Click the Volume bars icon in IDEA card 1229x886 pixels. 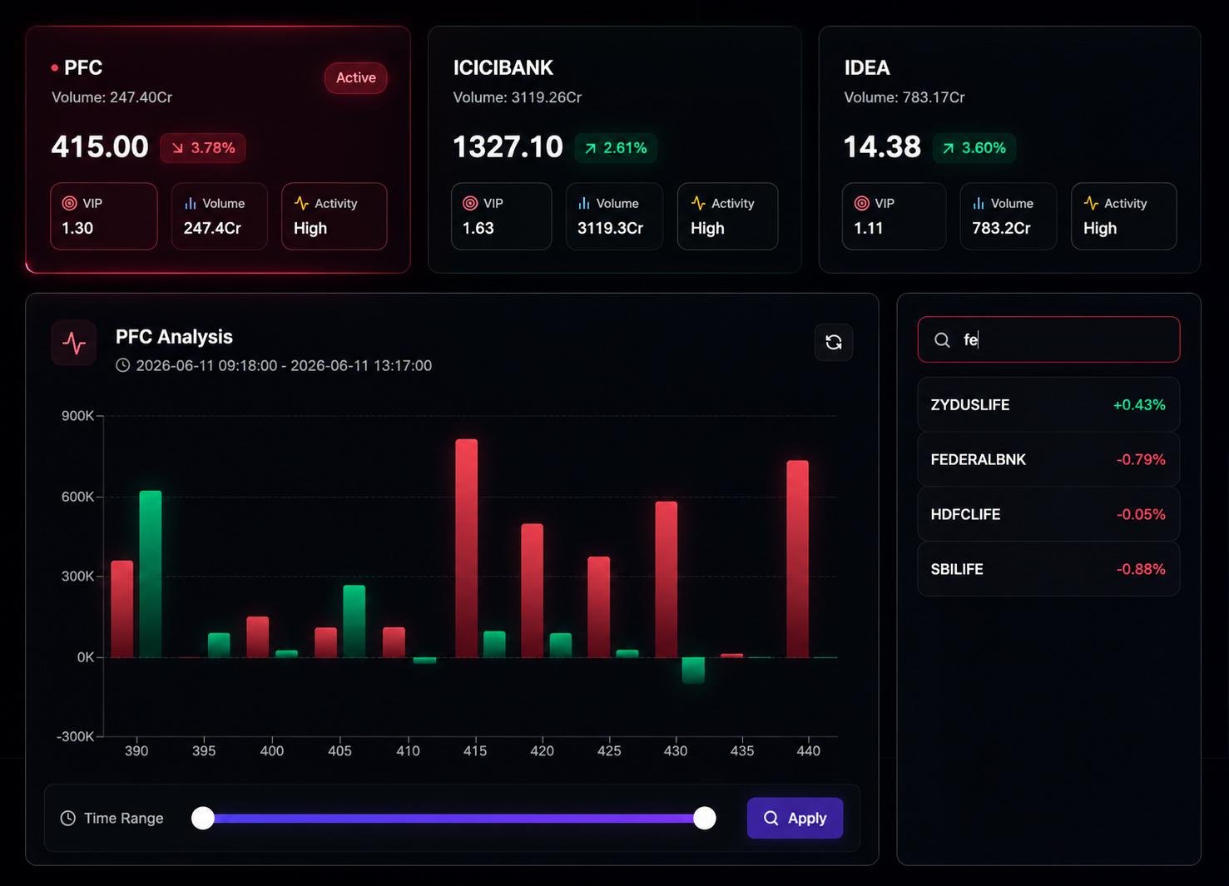coord(979,203)
